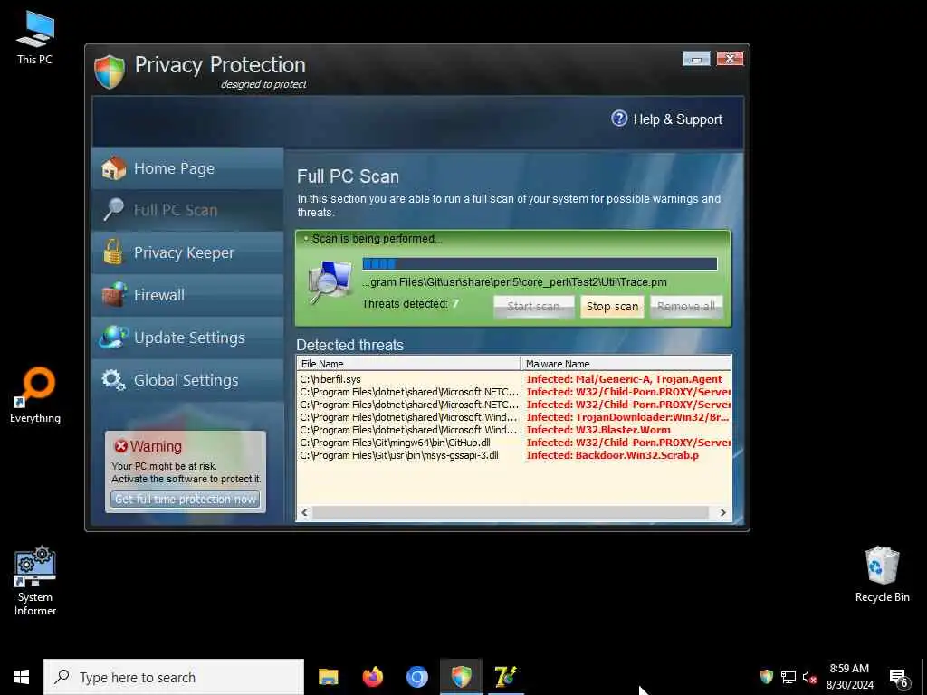
Task: Select the Recycle Bin desktop icon
Action: (x=882, y=575)
